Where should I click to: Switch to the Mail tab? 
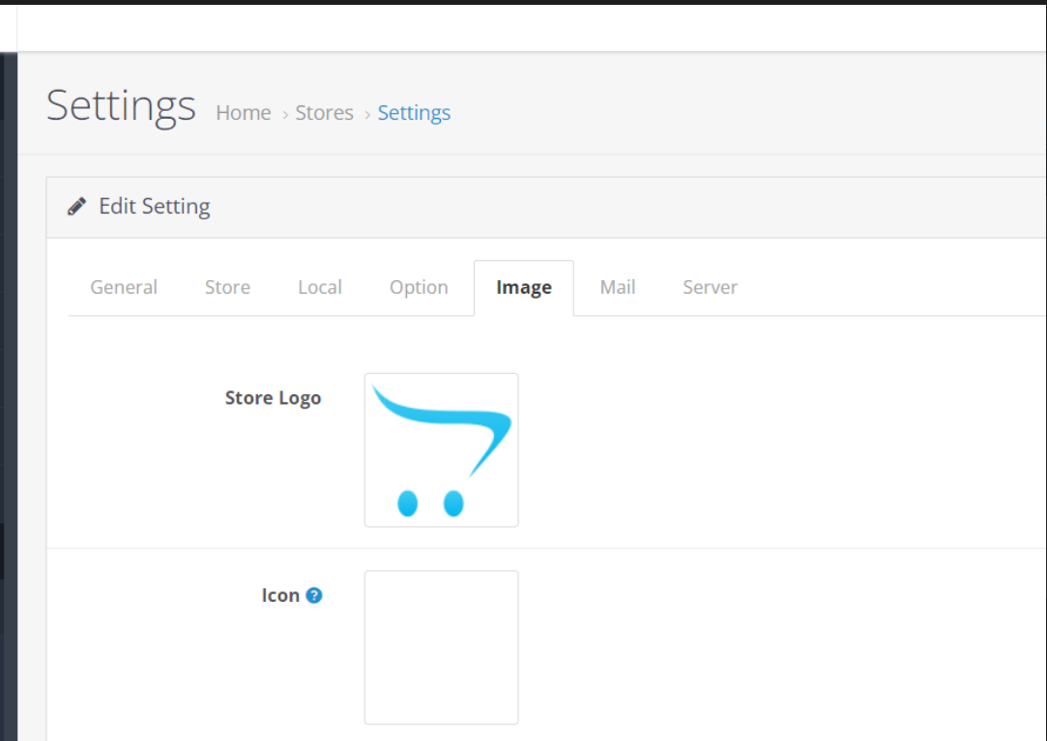click(x=618, y=287)
